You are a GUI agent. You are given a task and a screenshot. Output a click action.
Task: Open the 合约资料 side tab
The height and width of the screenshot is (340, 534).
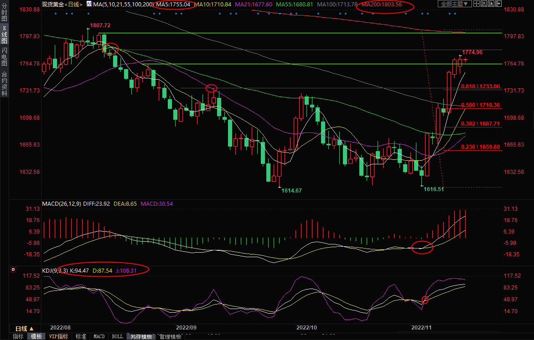(x=4, y=83)
